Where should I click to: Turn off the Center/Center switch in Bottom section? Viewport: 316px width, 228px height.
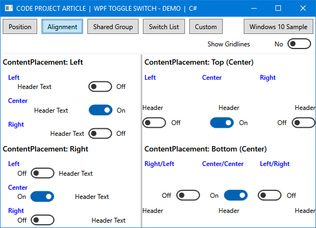(236, 195)
